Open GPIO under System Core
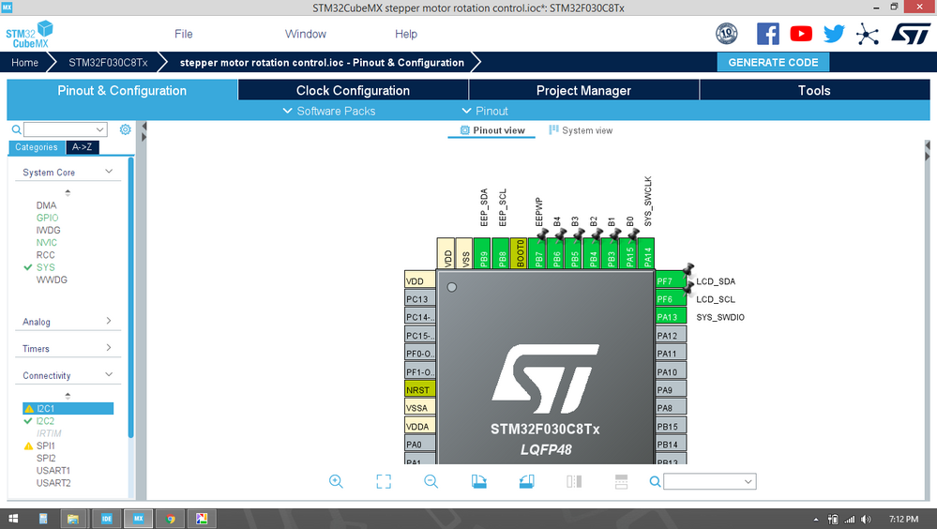This screenshot has width=937, height=529. tap(47, 218)
